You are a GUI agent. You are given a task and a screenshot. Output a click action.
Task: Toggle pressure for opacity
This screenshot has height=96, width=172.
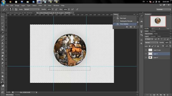click(56, 10)
